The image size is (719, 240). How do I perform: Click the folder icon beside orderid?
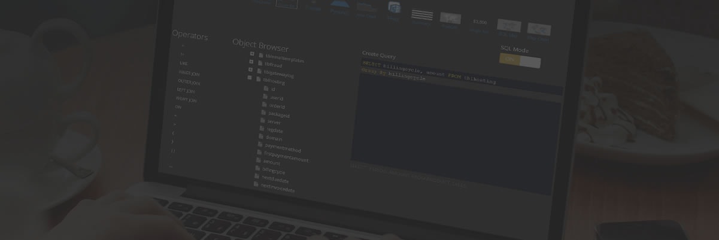[265, 104]
